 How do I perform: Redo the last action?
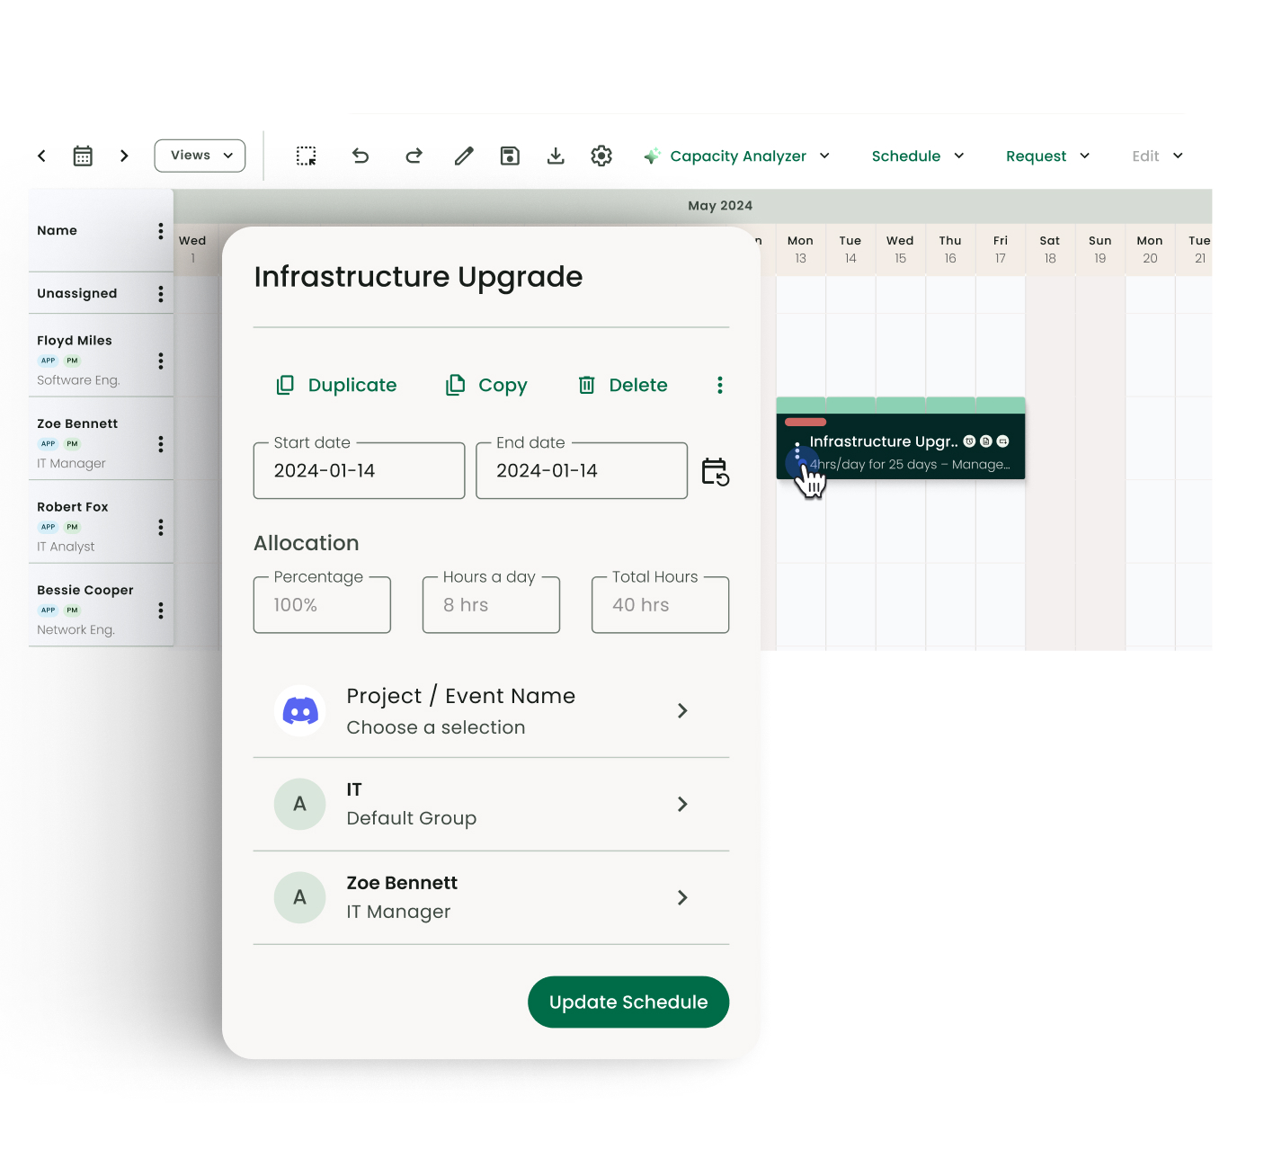coord(414,156)
